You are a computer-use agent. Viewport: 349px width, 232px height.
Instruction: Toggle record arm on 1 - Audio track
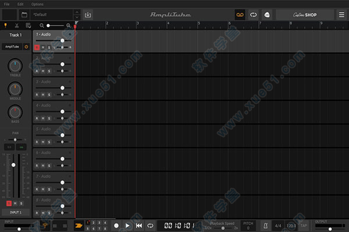pyautogui.click(x=37, y=48)
